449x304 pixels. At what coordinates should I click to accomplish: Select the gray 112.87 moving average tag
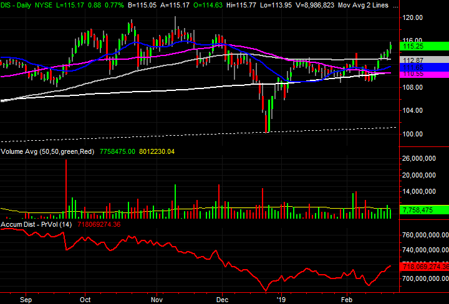point(425,60)
